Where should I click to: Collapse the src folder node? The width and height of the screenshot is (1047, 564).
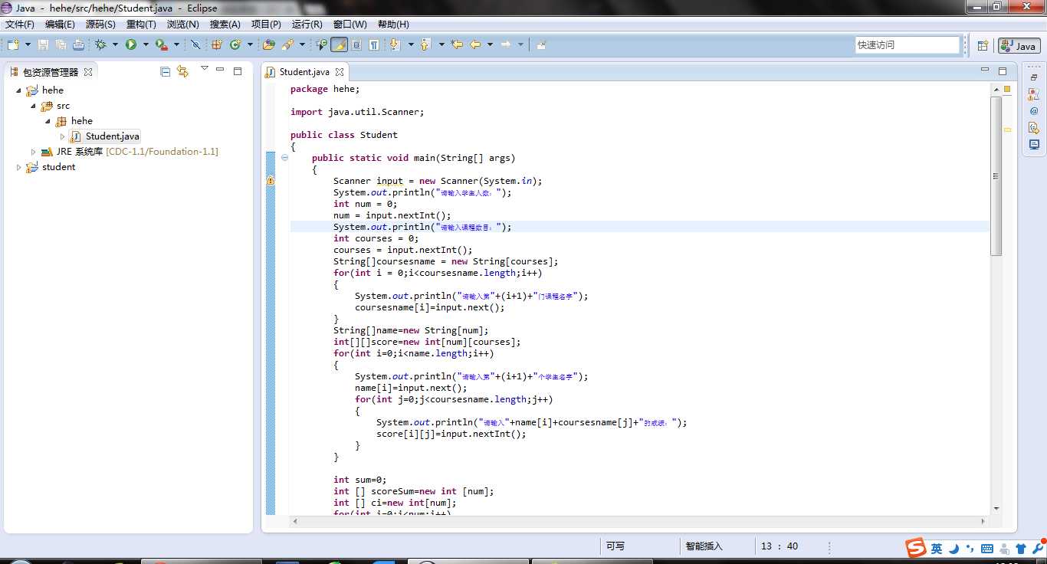tap(33, 106)
